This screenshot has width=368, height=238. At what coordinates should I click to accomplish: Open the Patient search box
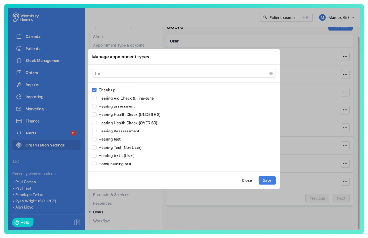(286, 17)
